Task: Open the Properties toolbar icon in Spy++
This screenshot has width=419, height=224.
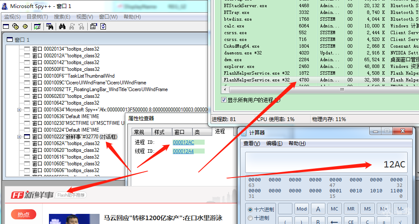Action: pos(93,26)
